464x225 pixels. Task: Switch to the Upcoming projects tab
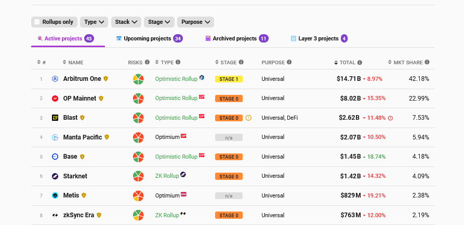tap(149, 38)
